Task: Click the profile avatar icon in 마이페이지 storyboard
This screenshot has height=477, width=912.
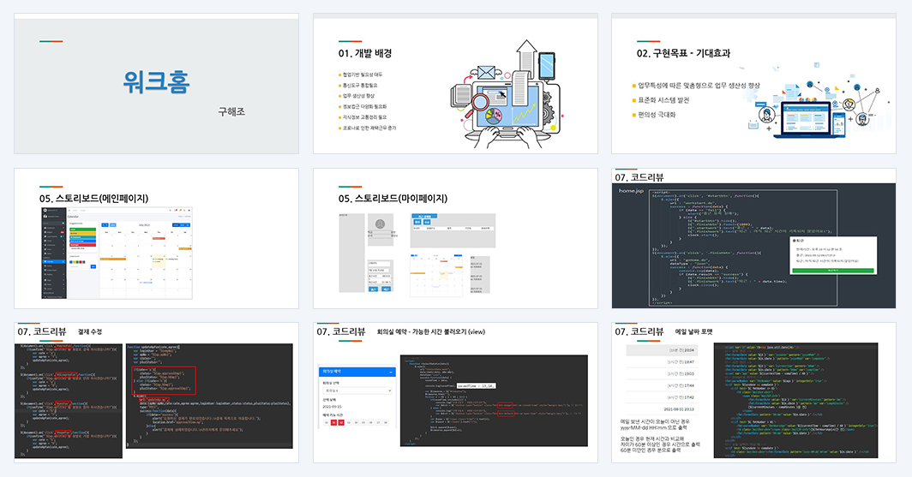Action: pyautogui.click(x=381, y=224)
